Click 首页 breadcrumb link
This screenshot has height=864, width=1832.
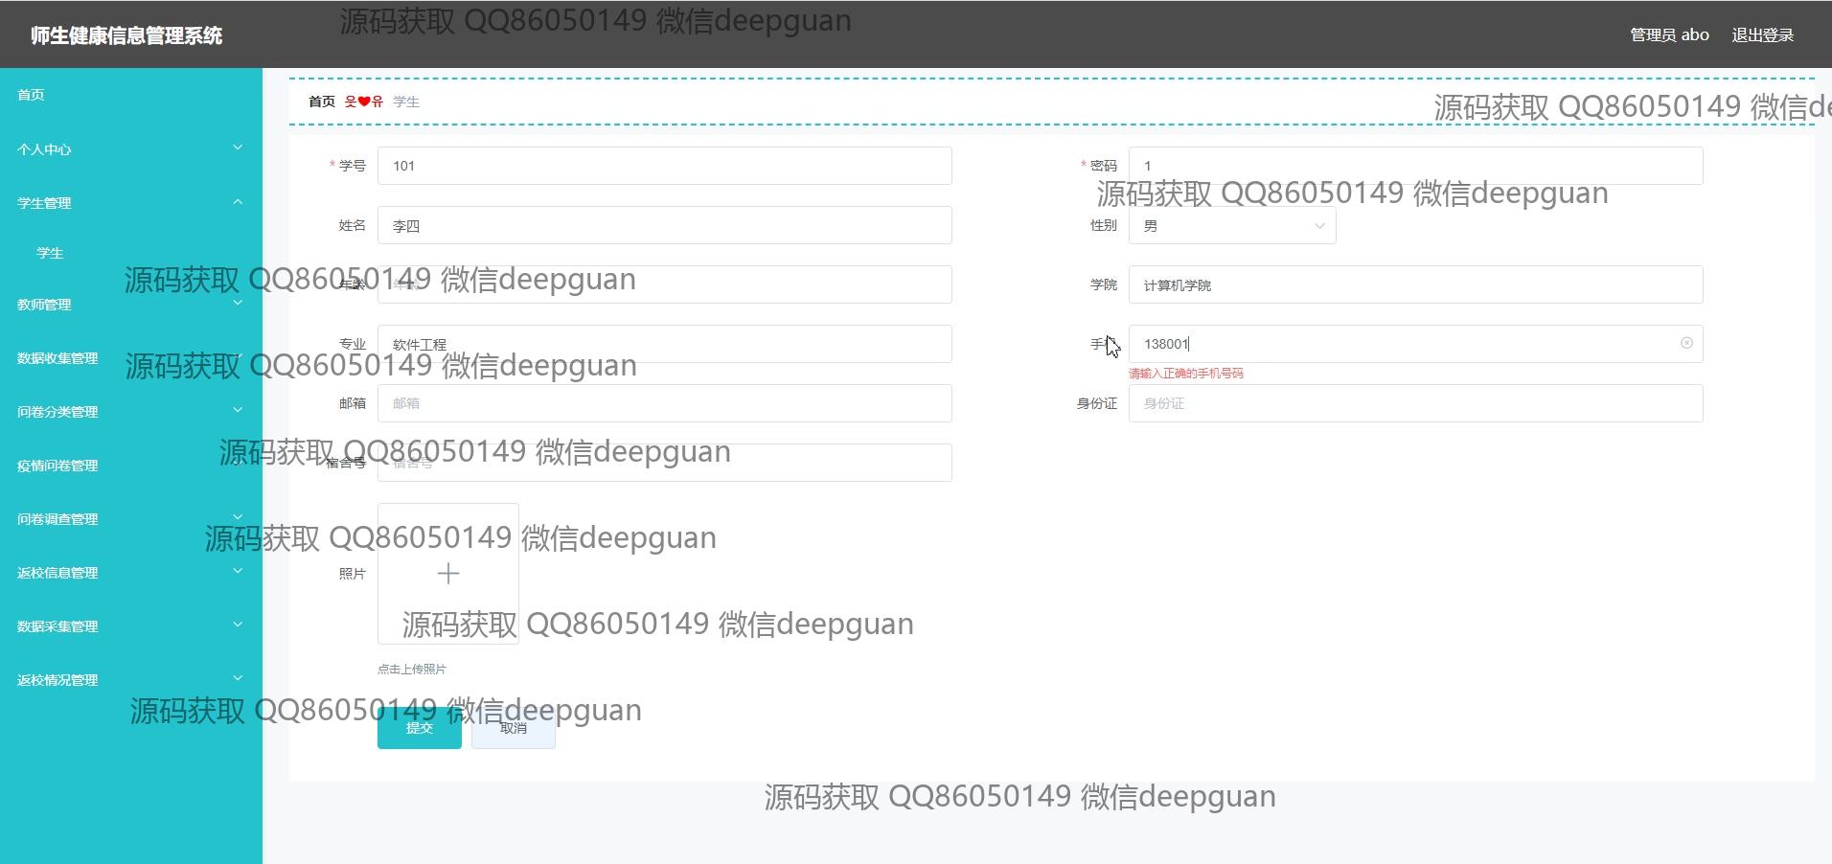321,102
